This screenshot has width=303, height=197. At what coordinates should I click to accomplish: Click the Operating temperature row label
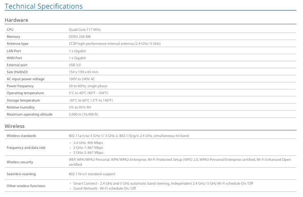click(x=23, y=93)
